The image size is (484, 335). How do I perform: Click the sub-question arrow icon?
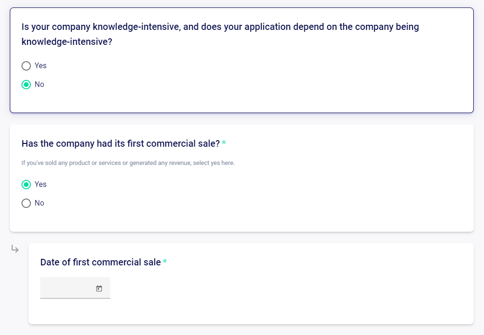[x=15, y=249]
